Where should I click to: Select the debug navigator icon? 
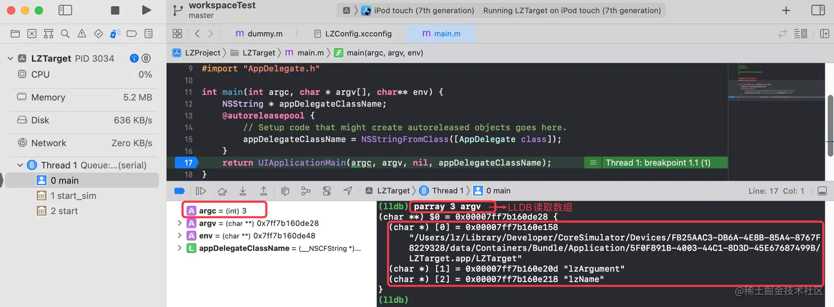pos(115,34)
